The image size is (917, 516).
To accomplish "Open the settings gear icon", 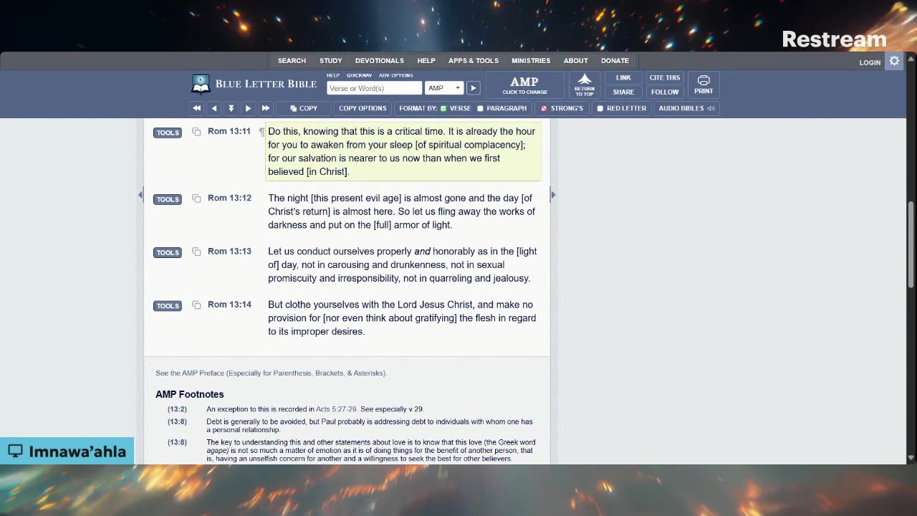I will [x=894, y=62].
